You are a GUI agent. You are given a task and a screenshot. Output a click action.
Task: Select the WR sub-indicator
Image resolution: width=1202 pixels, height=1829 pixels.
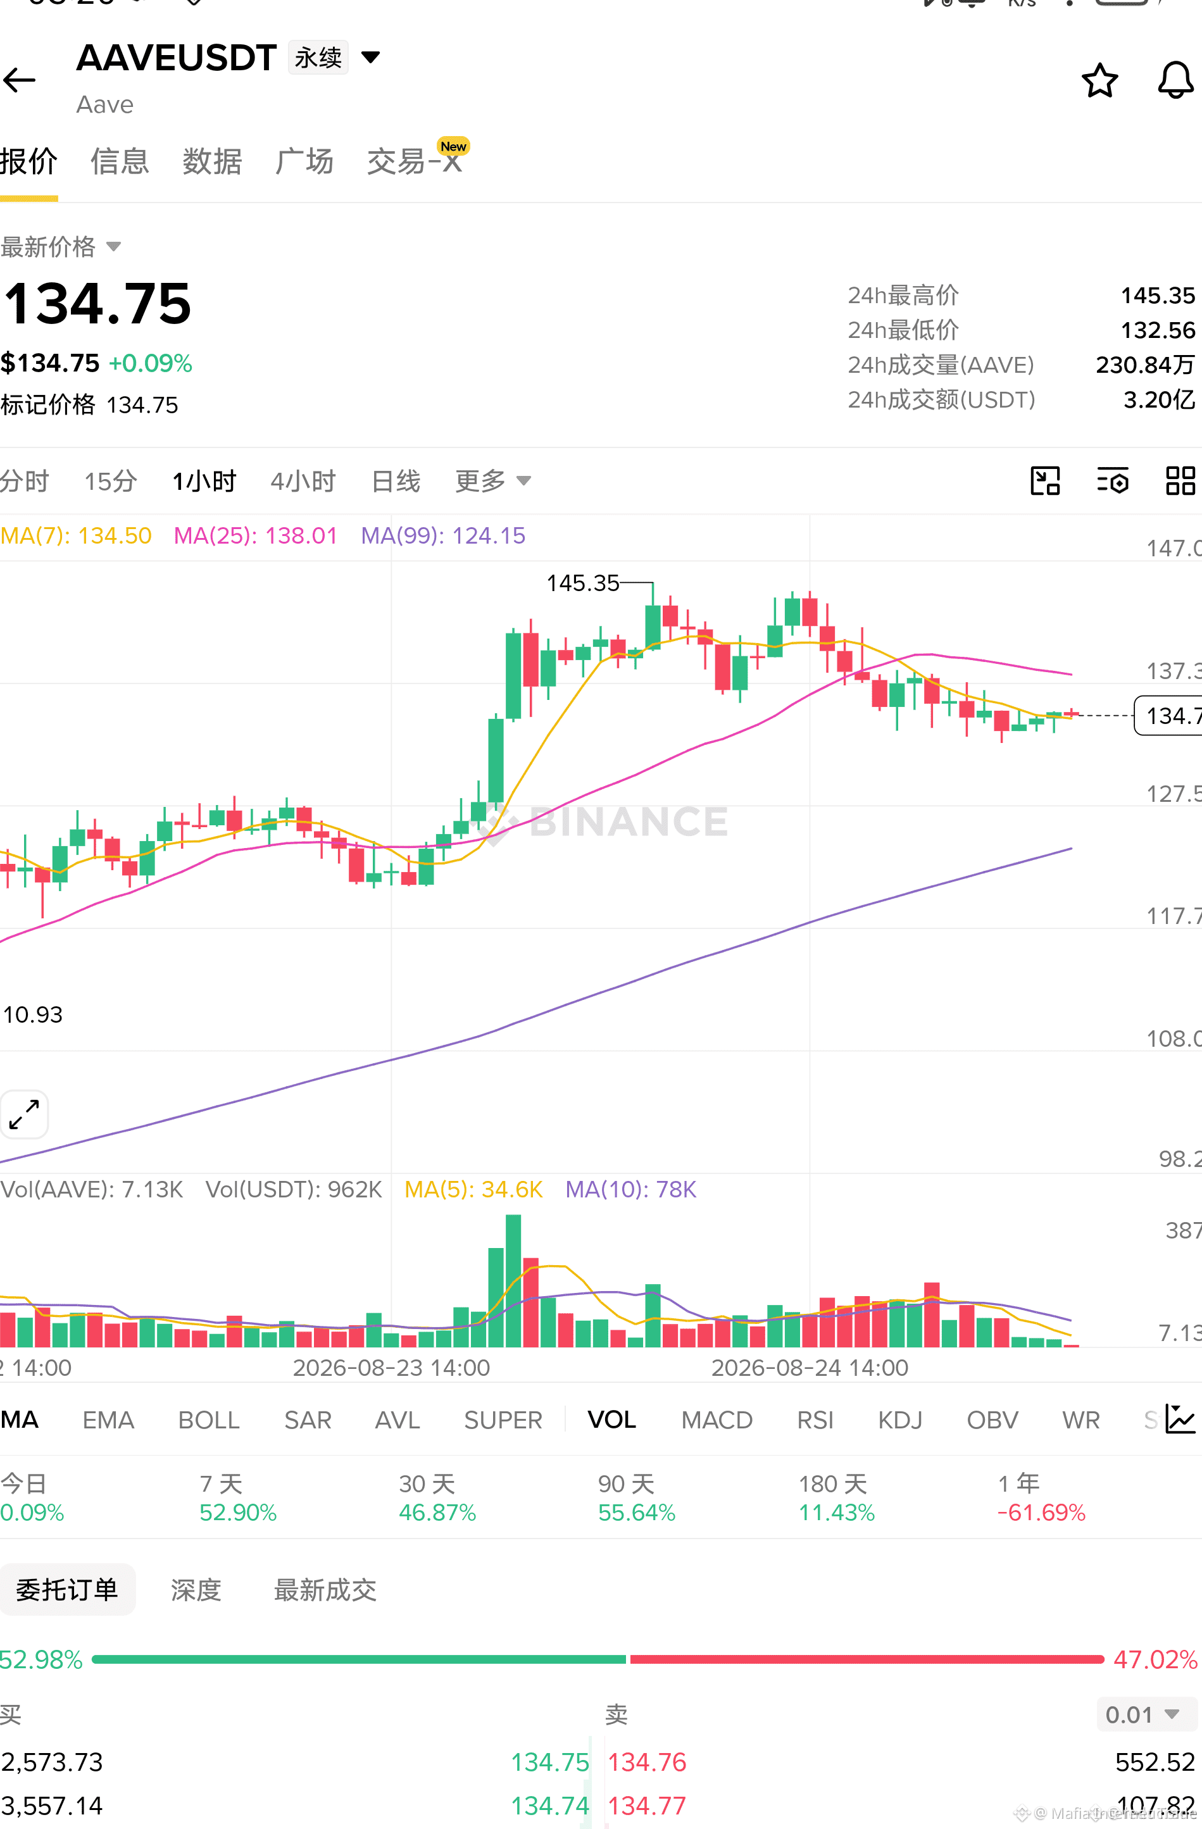pos(1081,1420)
